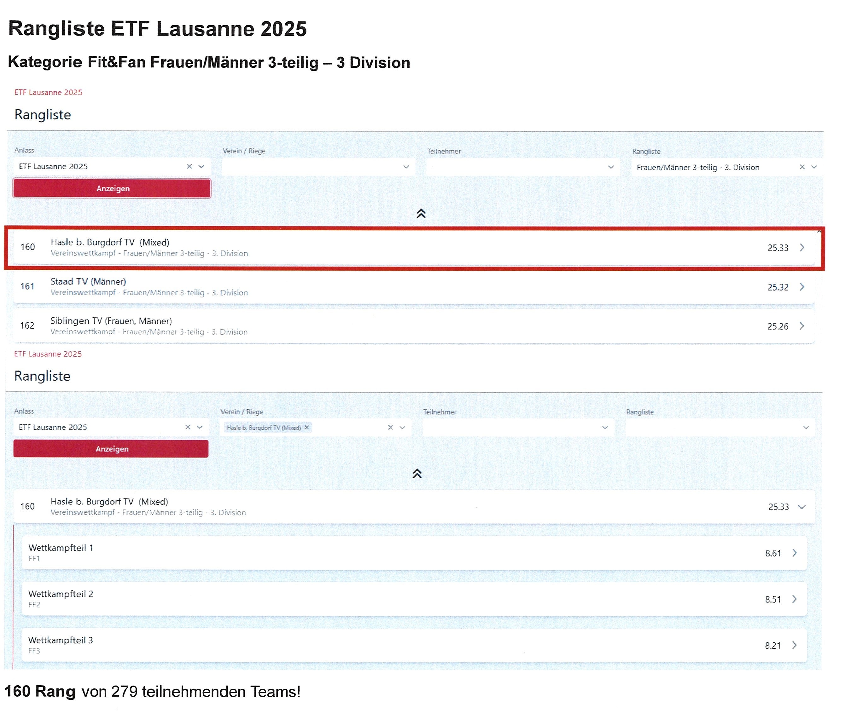
Task: Clear the Frauen/Männer 3-teilig - 3. Division selection
Action: [x=802, y=167]
